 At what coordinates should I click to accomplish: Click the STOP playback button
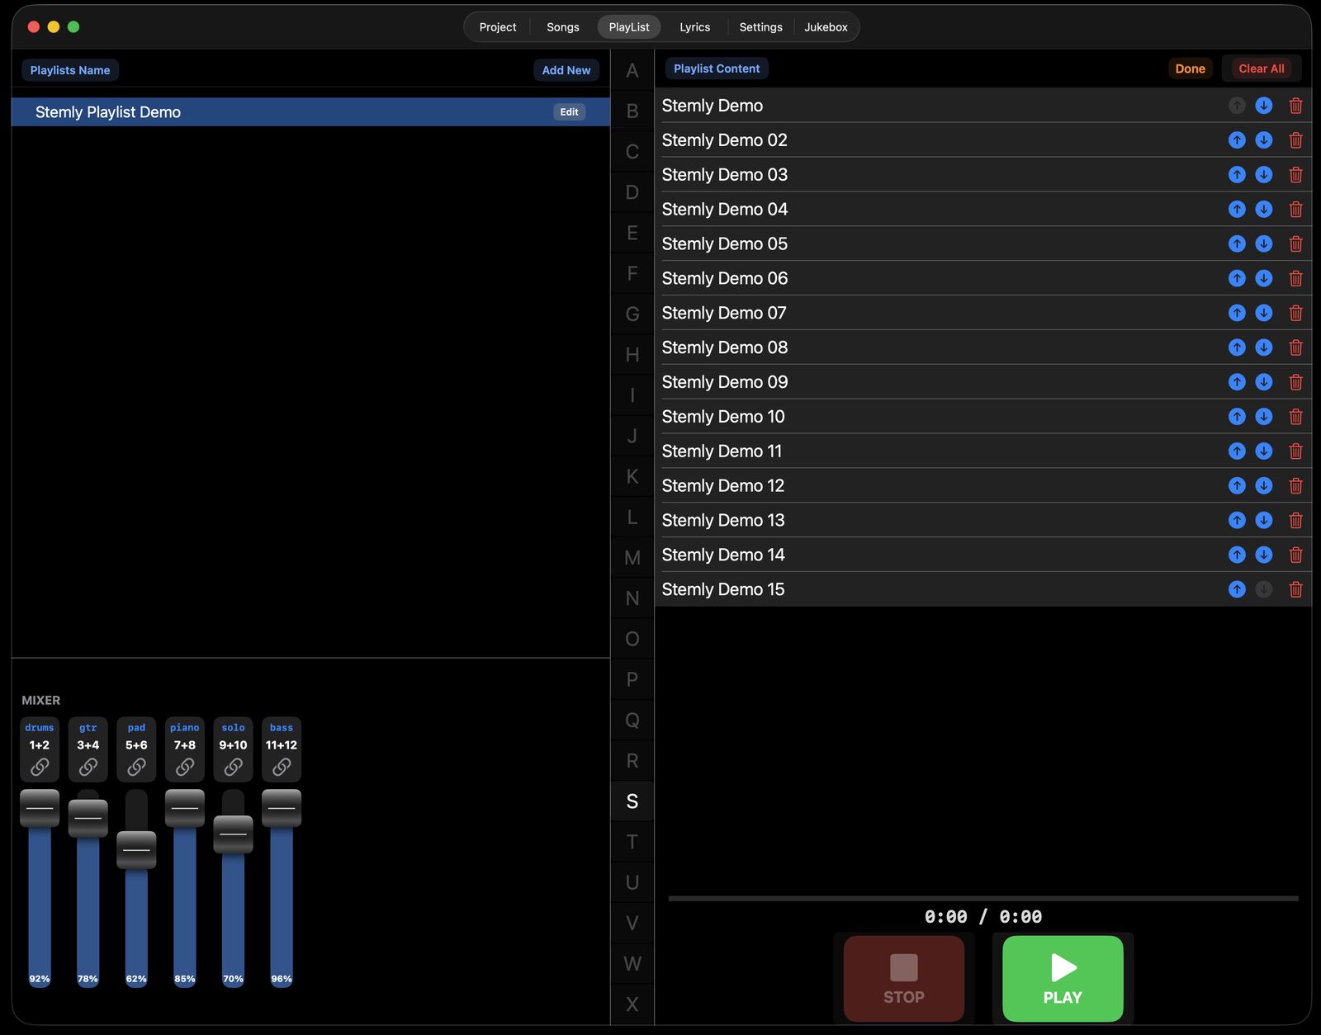pos(904,979)
